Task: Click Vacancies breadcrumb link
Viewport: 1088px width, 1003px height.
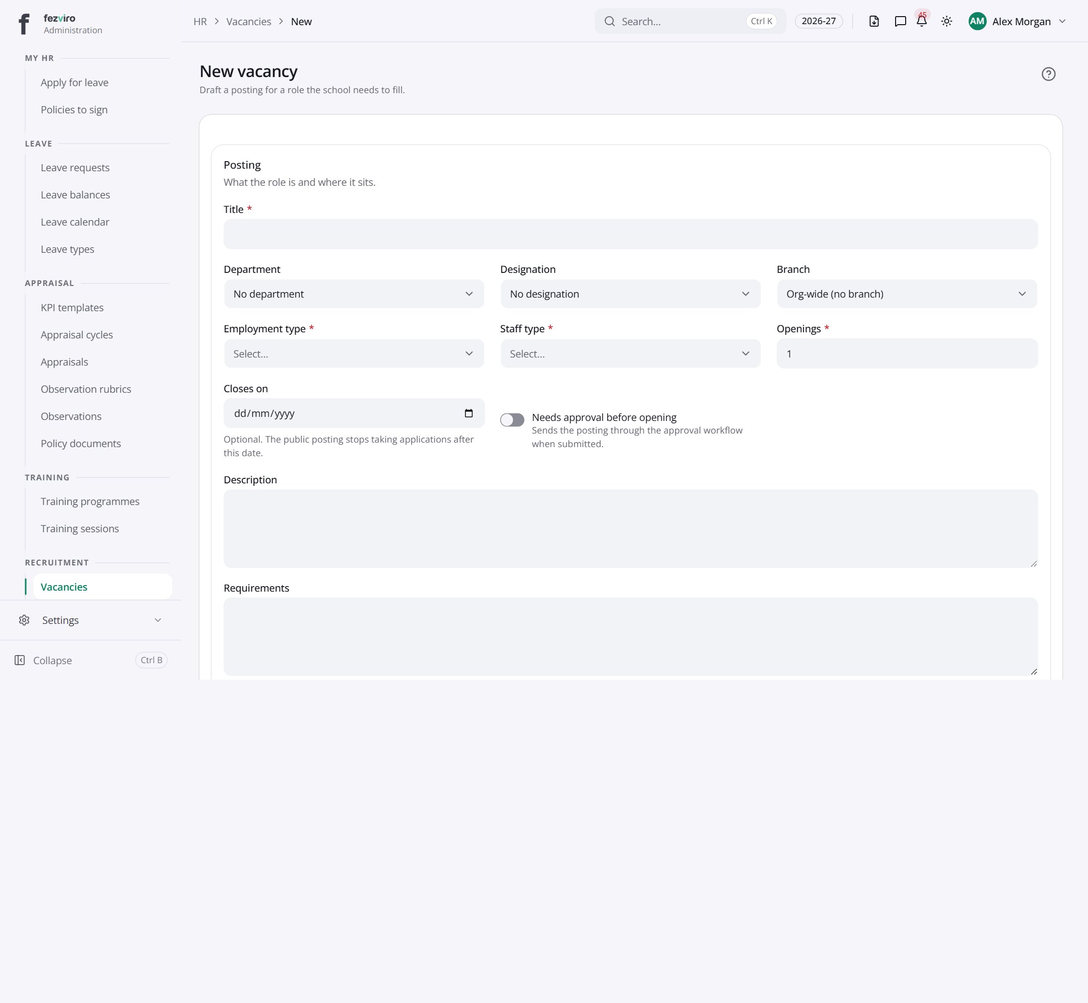Action: point(249,21)
